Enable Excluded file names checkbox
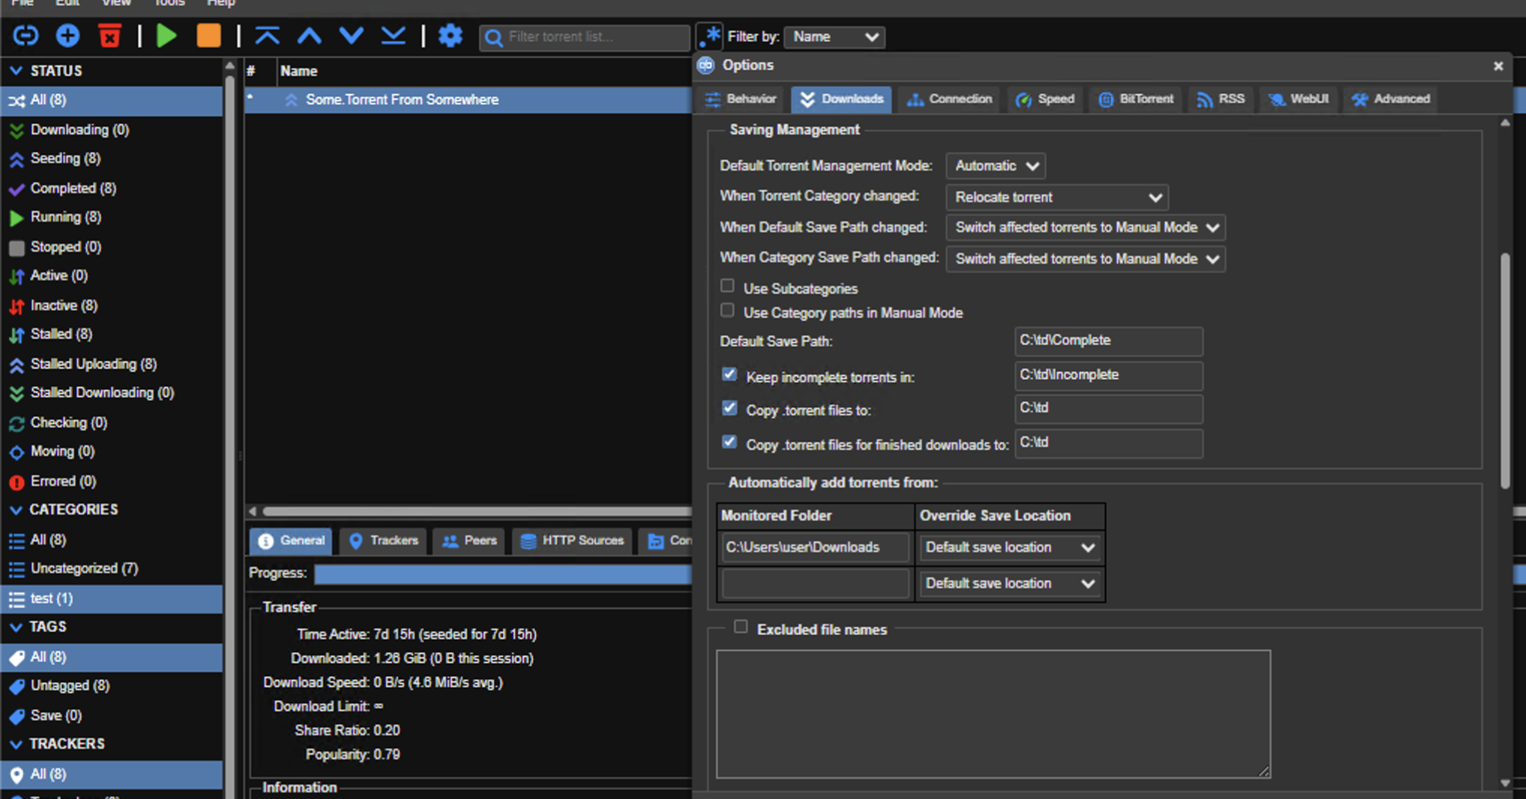The image size is (1526, 799). (x=741, y=627)
